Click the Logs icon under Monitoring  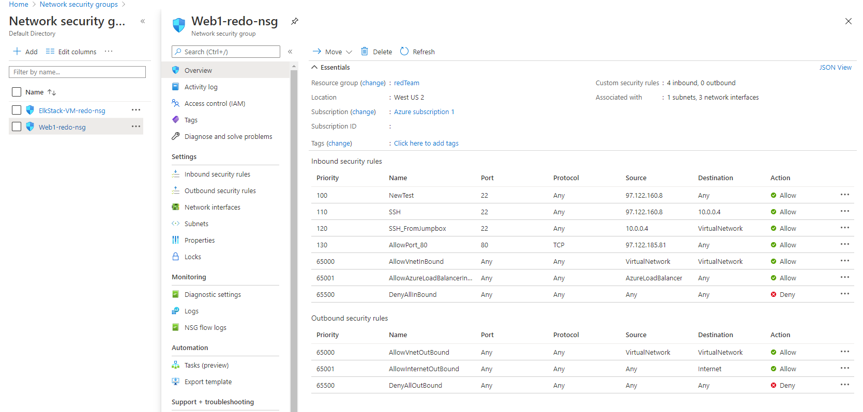point(176,311)
